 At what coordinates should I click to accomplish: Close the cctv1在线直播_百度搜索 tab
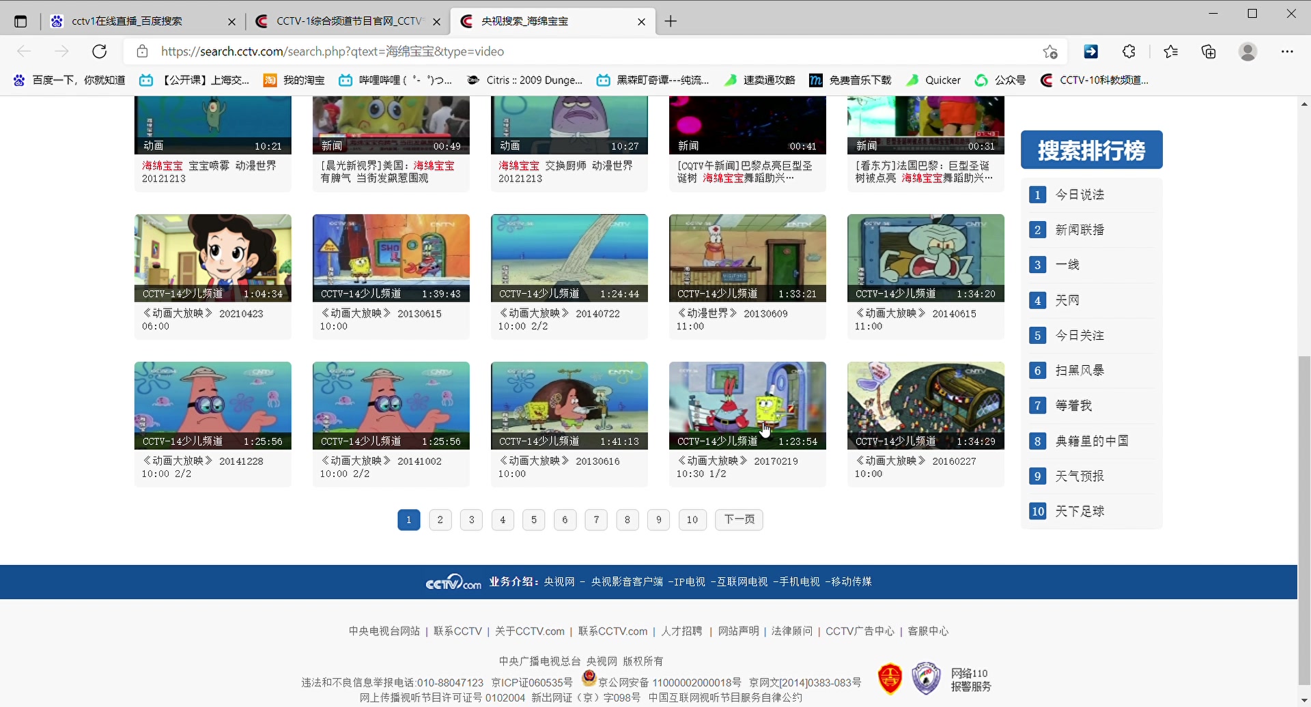click(x=231, y=22)
